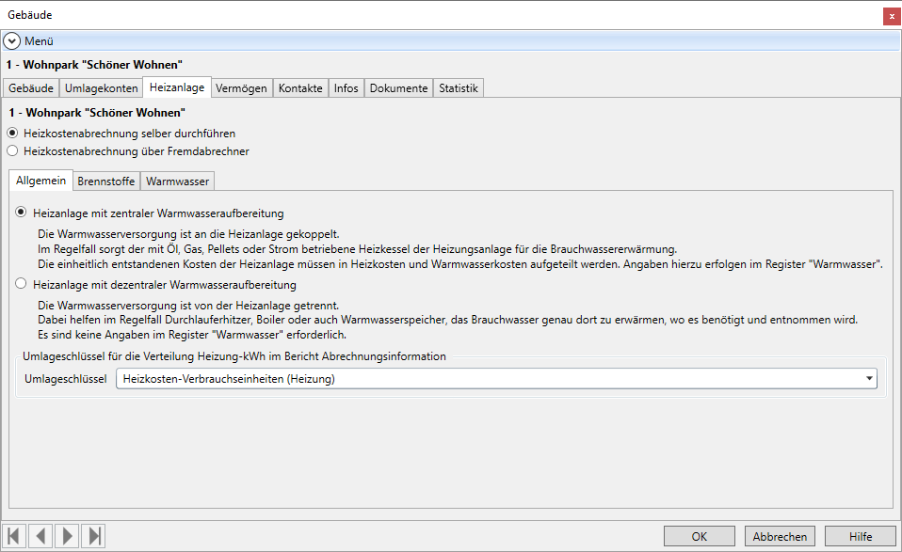Jump to the last building record
Screen dimensions: 902x552
point(93,536)
